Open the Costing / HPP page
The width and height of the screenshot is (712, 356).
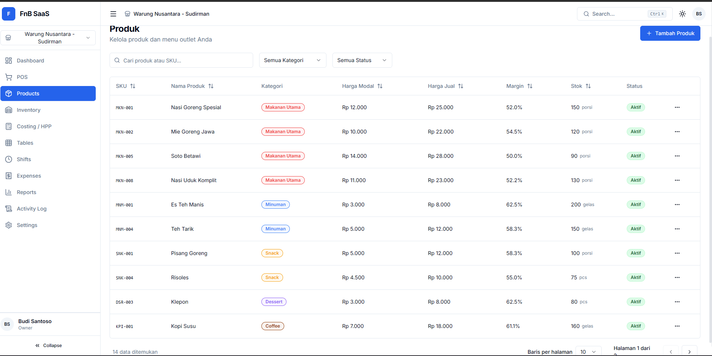click(x=34, y=126)
